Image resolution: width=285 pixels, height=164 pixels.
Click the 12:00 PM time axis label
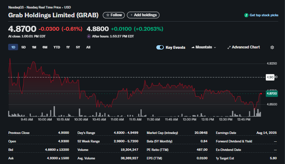(x=189, y=119)
